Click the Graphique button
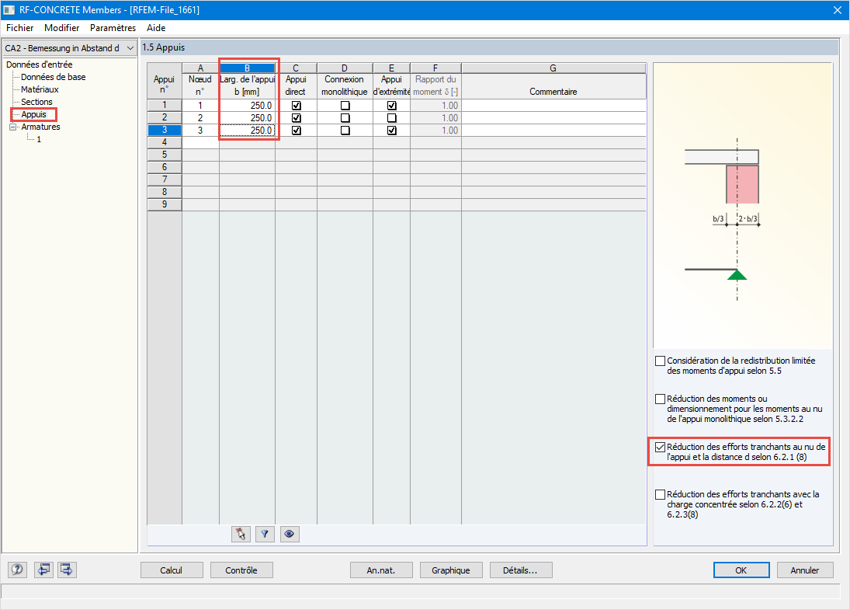The image size is (850, 610). pyautogui.click(x=451, y=570)
